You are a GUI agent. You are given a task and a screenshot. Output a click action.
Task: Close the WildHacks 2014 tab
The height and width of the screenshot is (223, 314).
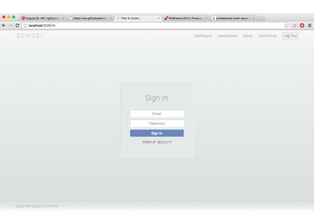(206, 18)
